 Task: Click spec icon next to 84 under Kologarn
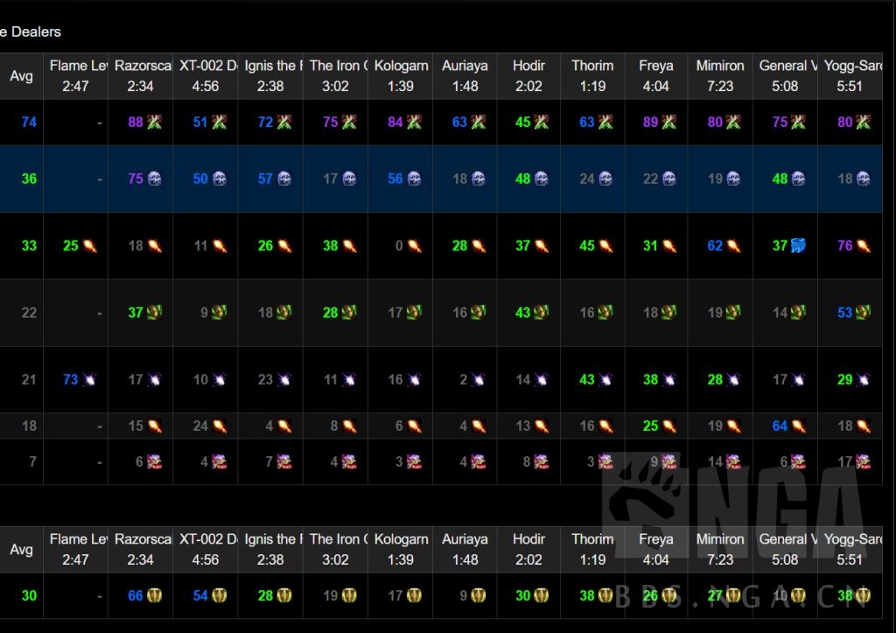pyautogui.click(x=414, y=122)
